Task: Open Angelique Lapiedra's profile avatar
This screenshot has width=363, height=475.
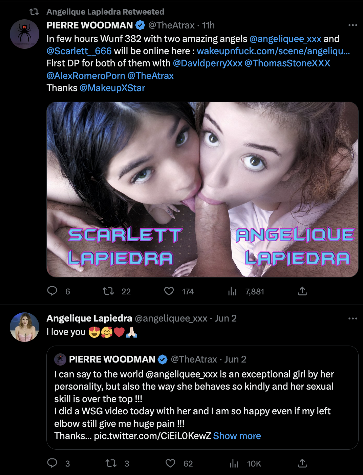Action: pos(25,327)
